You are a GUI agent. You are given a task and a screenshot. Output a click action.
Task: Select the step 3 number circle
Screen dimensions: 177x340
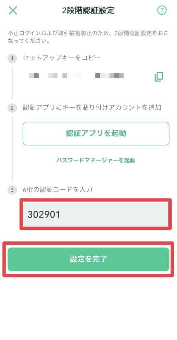pyautogui.click(x=12, y=190)
